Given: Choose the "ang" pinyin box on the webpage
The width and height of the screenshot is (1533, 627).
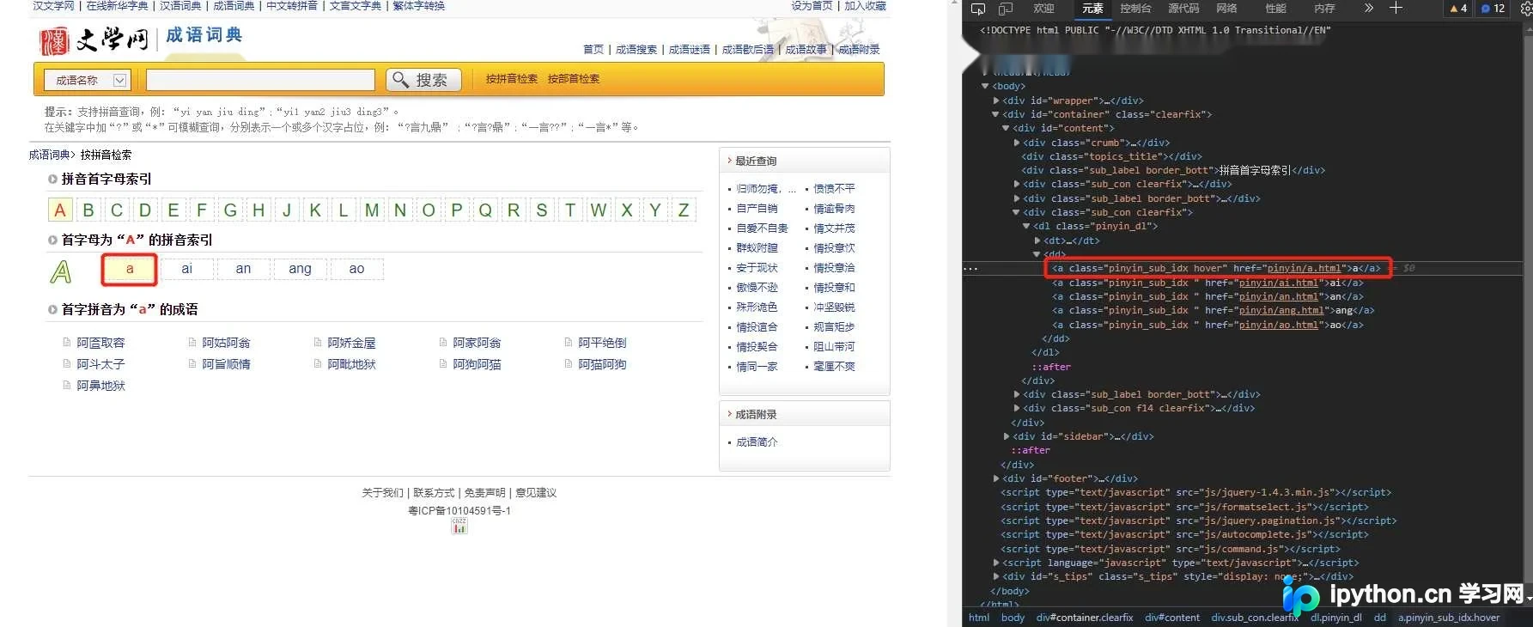Looking at the screenshot, I should [x=301, y=269].
